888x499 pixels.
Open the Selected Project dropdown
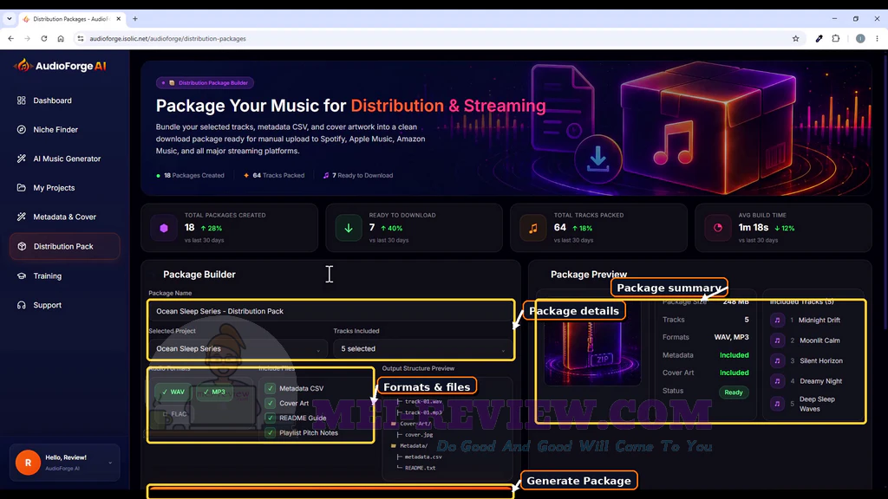(x=238, y=348)
